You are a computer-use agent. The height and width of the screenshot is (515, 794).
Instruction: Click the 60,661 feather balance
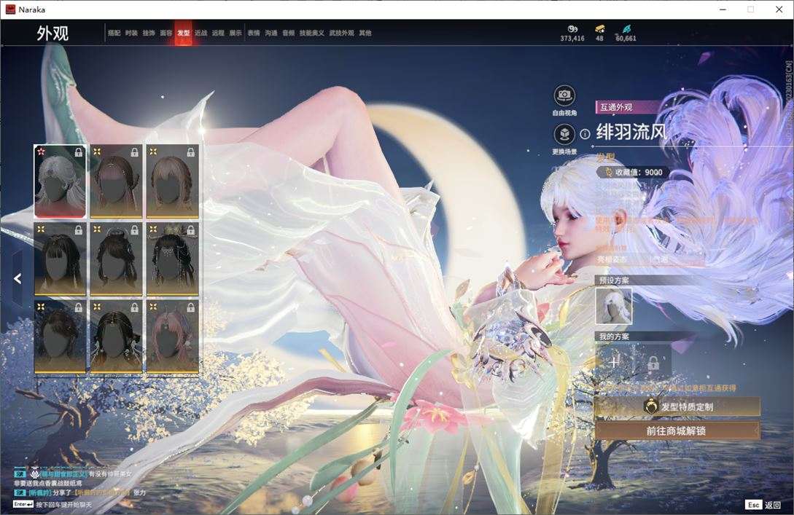626,39
